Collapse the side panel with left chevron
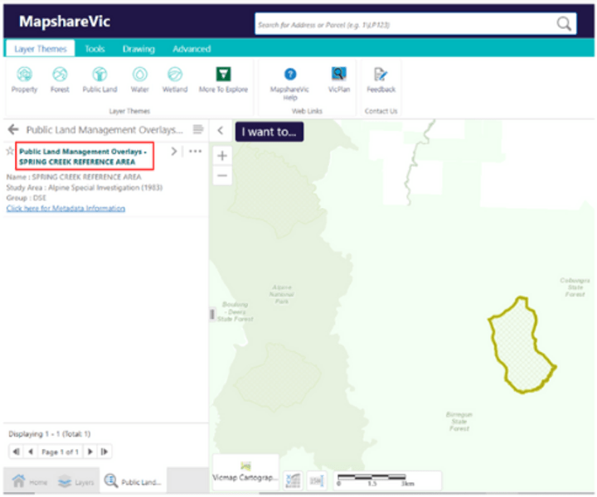 pyautogui.click(x=220, y=131)
